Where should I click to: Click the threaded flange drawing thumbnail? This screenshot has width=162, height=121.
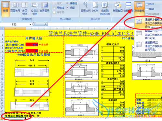click(x=82, y=53)
